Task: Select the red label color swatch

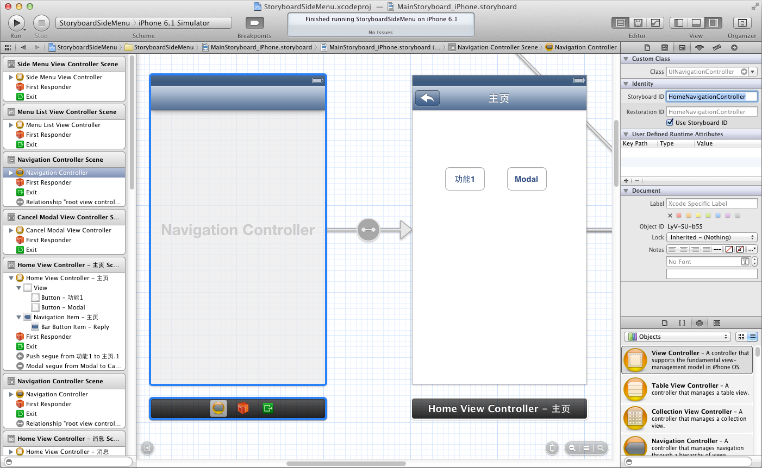Action: click(x=679, y=216)
